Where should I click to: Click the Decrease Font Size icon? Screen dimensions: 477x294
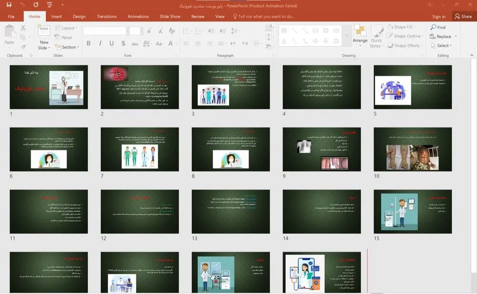161,31
